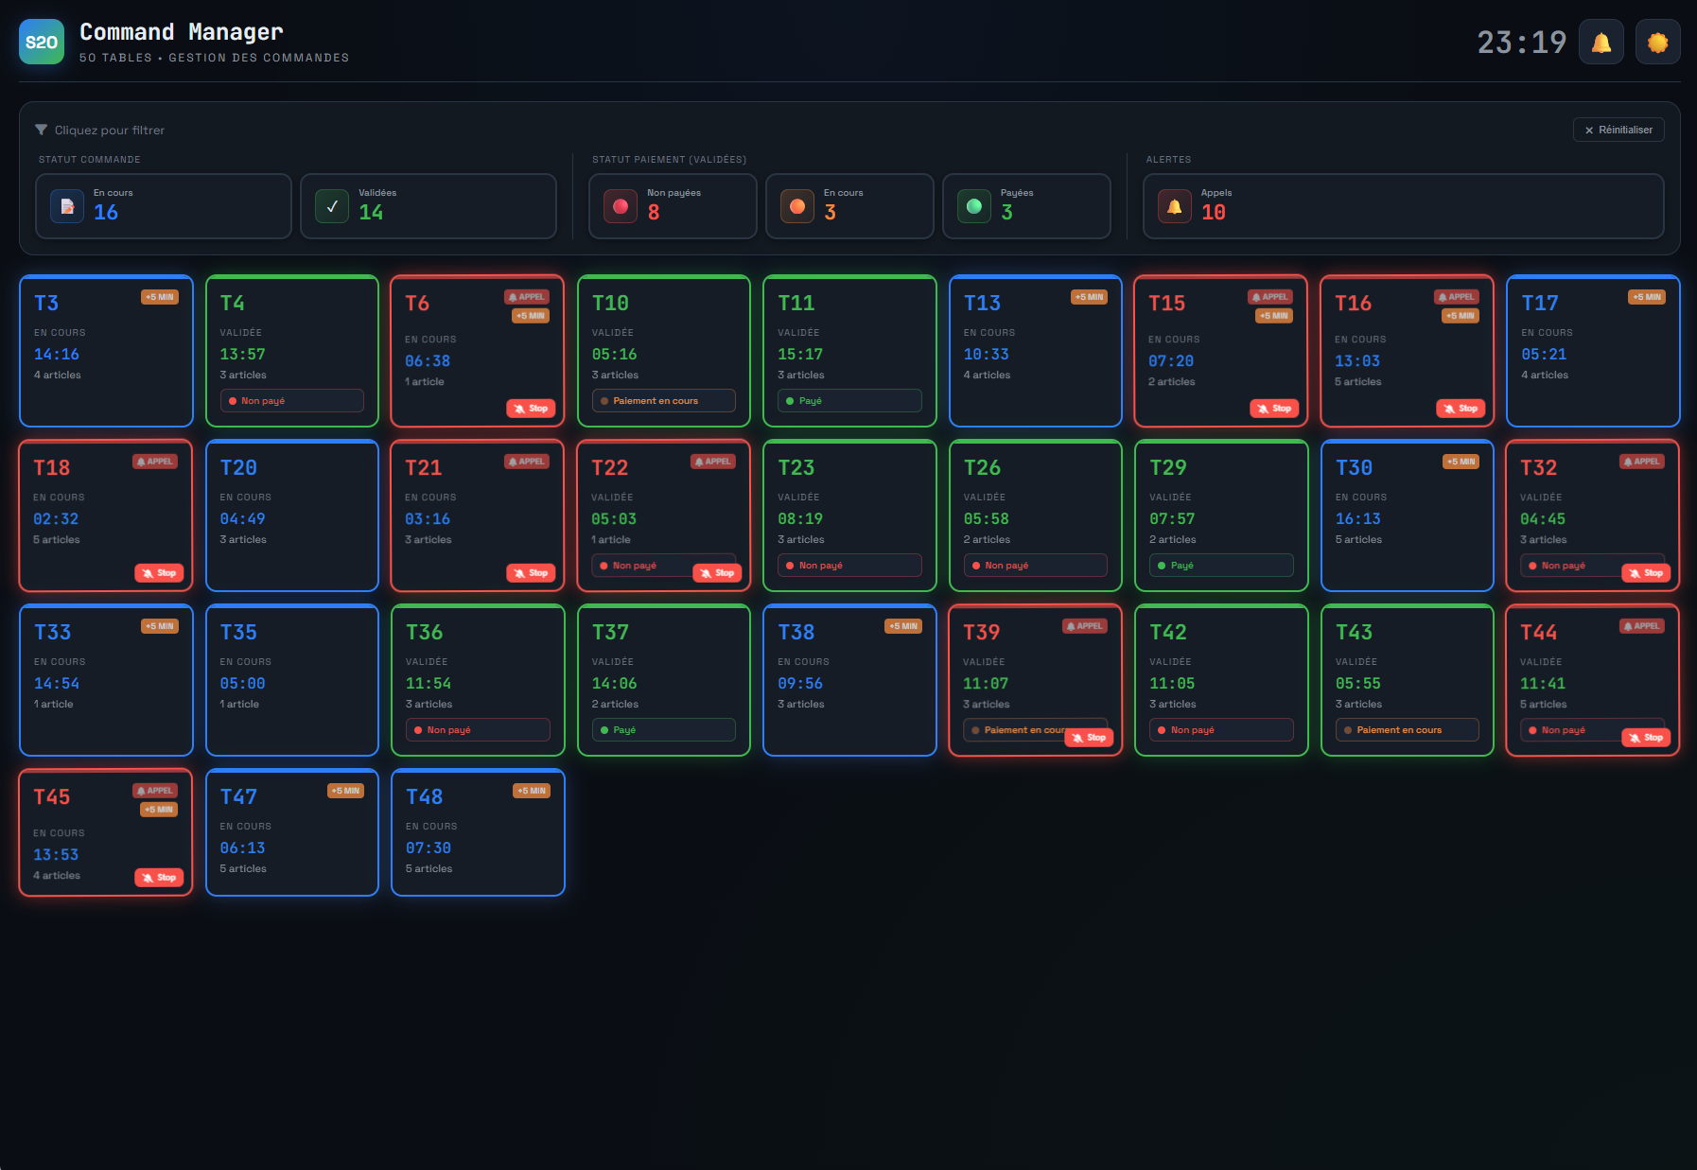1697x1170 pixels.
Task: Filter by 'Non payées' payments
Action: [672, 205]
